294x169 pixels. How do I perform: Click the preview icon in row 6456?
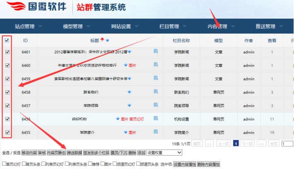[x=156, y=119]
